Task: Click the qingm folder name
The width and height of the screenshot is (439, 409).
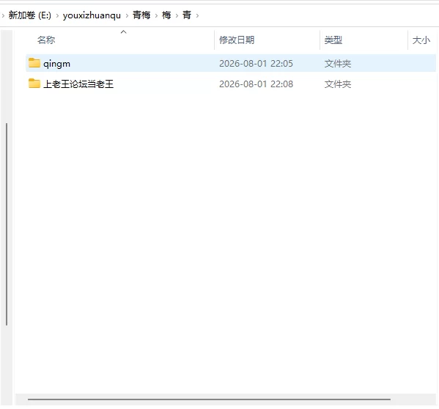Action: point(57,64)
